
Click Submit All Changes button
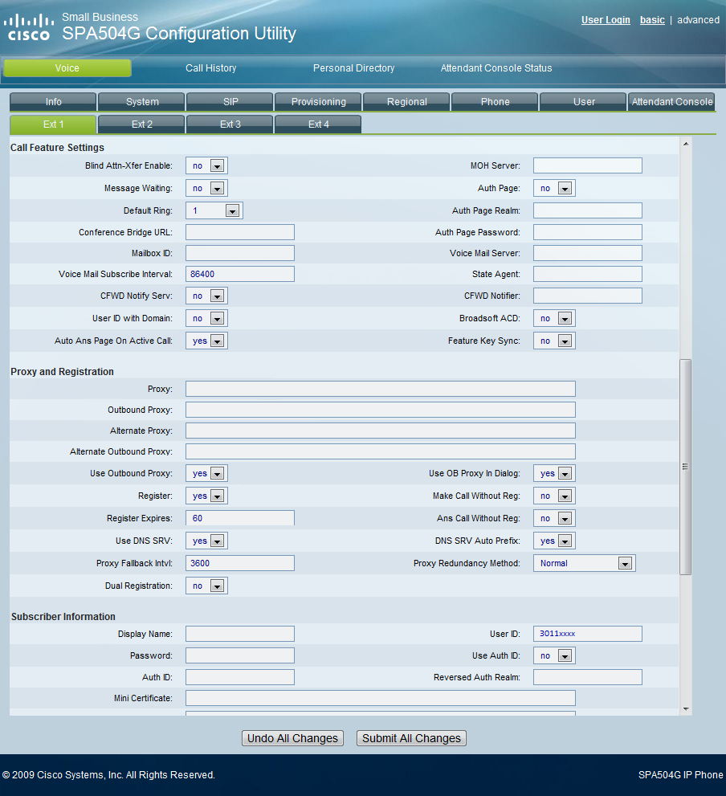pos(411,738)
